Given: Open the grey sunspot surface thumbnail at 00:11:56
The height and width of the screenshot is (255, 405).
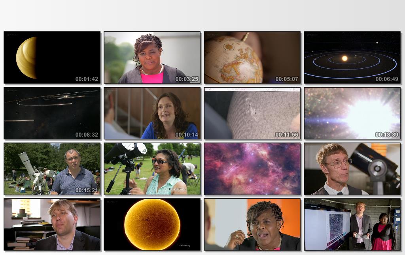Looking at the screenshot, I should click(252, 113).
